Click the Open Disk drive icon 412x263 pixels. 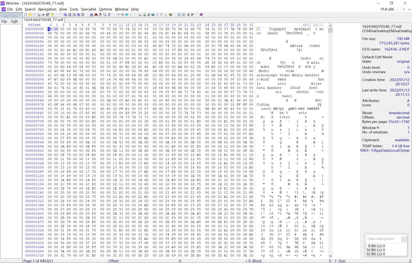tap(140, 15)
